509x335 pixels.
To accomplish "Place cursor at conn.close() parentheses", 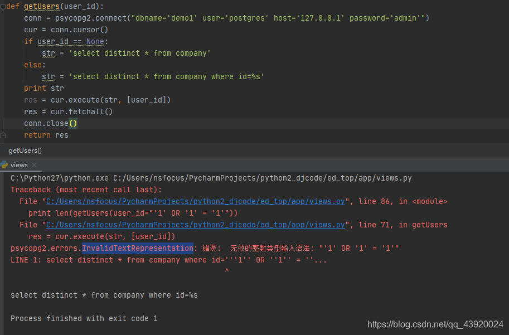I will 73,123.
